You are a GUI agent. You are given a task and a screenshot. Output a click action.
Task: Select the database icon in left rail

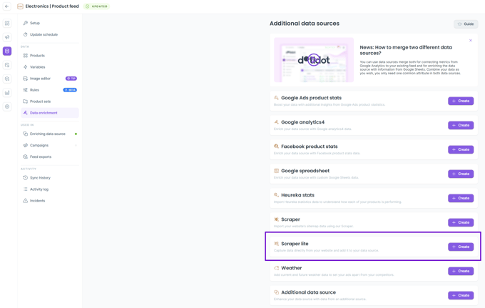coord(7,51)
